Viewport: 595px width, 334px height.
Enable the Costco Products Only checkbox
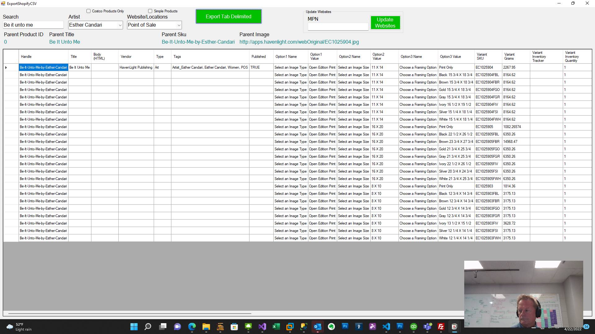click(89, 11)
